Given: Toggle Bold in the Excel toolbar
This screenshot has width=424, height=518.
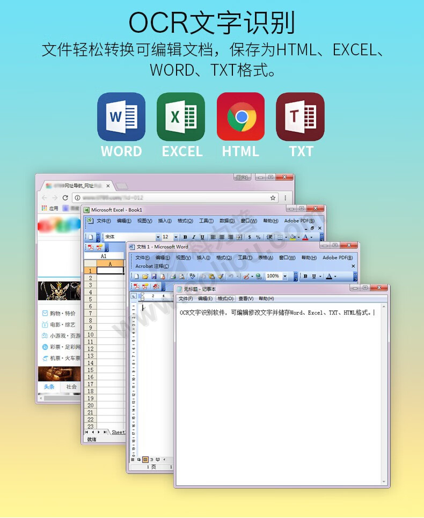Looking at the screenshot, I should tap(185, 237).
